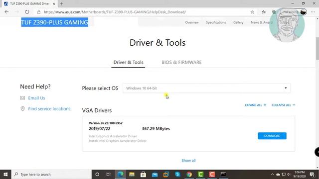Open green Camtasia taskbar icon

(200, 175)
